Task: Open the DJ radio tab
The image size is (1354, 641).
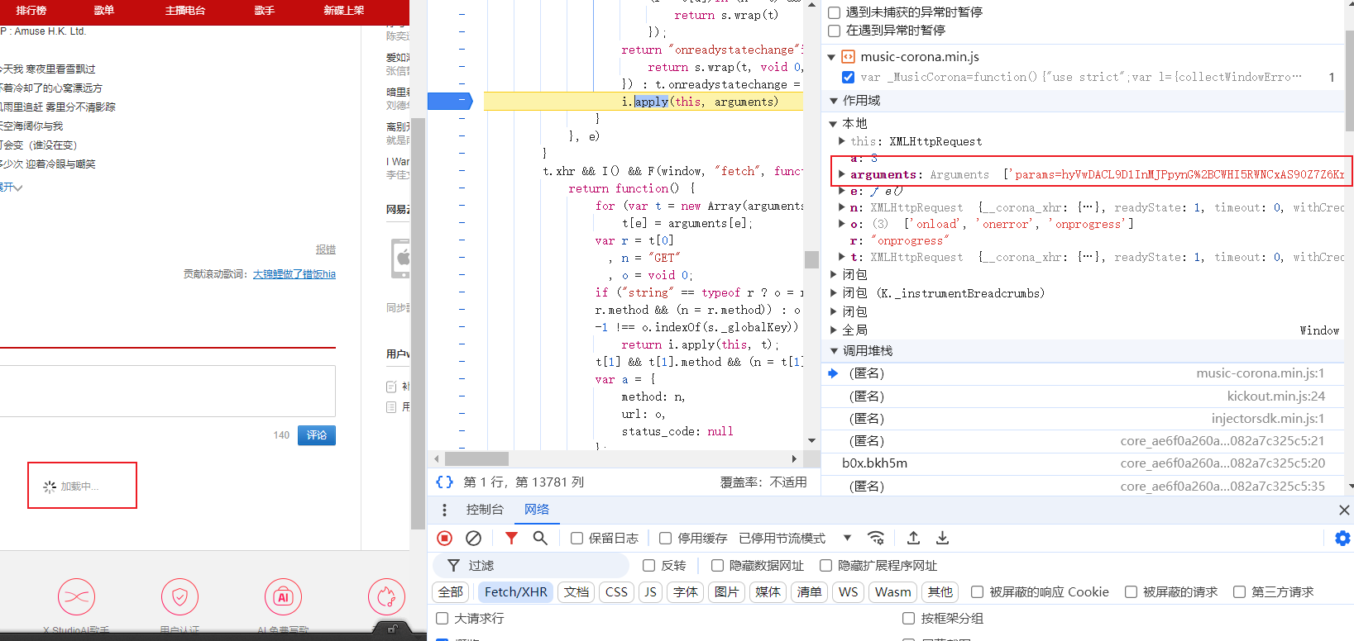Action: click(x=184, y=11)
